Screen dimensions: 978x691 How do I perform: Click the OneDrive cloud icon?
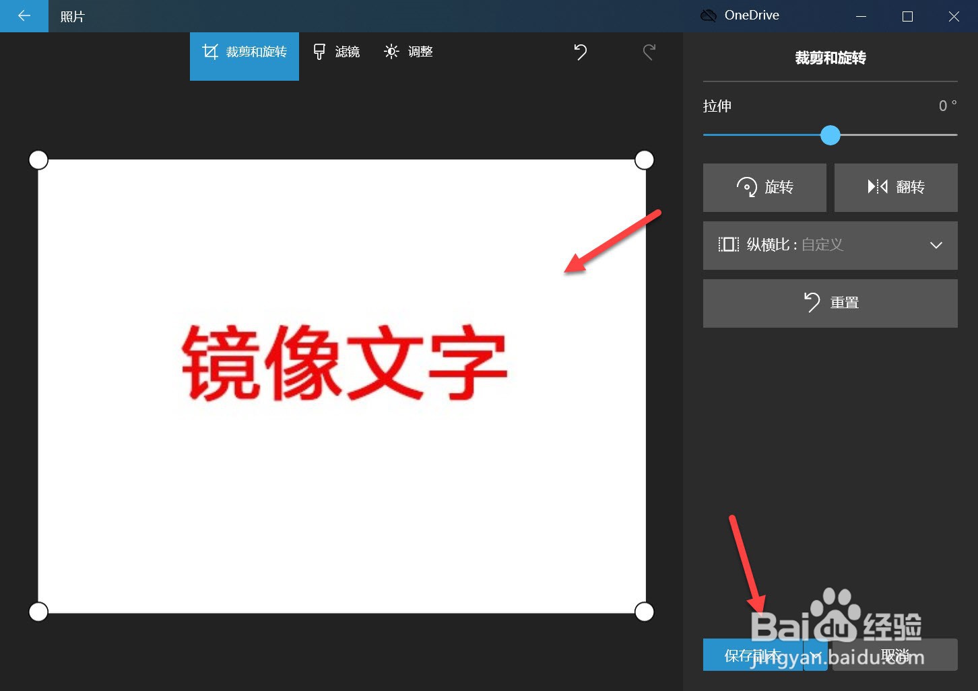709,15
